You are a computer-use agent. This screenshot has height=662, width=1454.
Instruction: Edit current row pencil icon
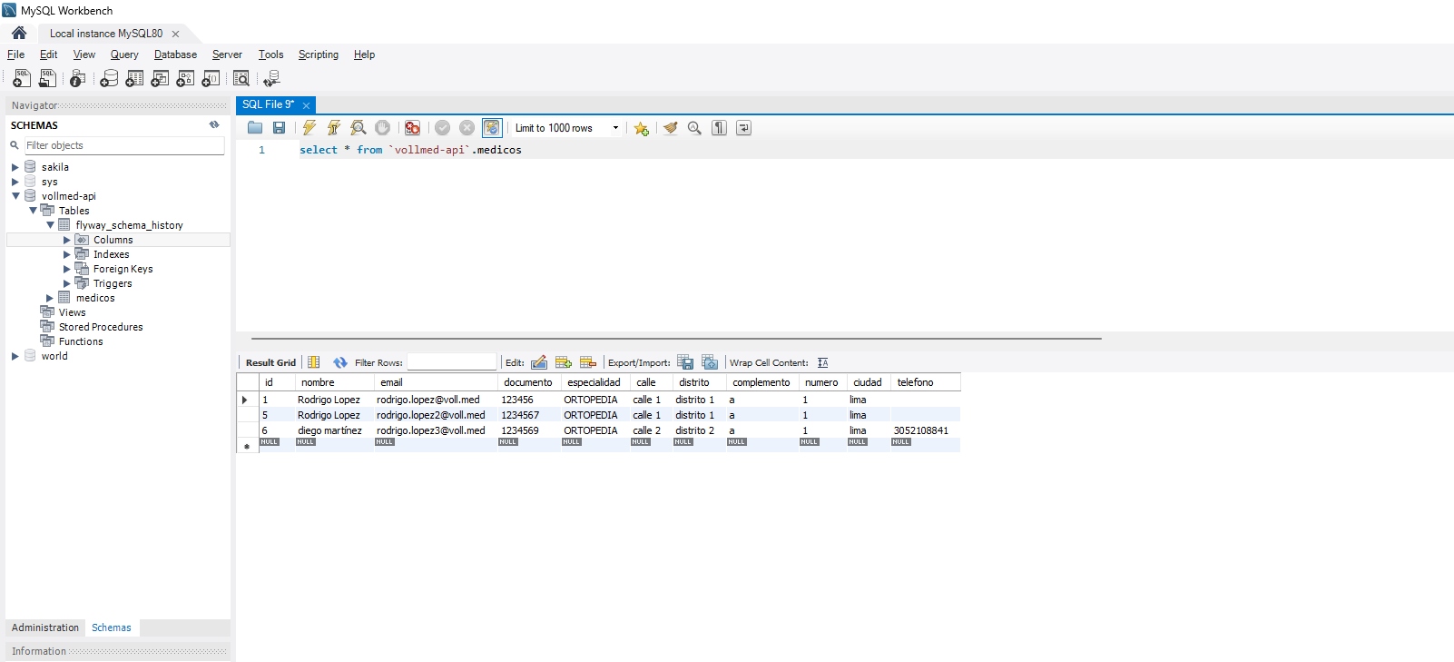click(539, 362)
